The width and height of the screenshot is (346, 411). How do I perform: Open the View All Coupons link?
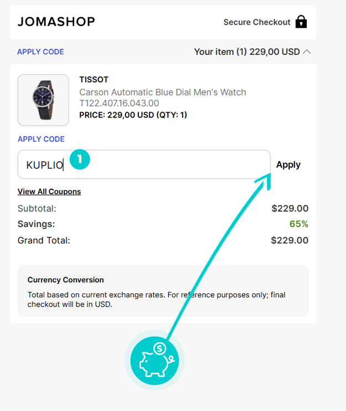[49, 191]
